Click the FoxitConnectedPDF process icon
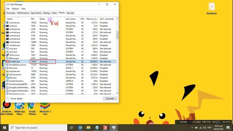The image size is (233, 131). coord(7,84)
